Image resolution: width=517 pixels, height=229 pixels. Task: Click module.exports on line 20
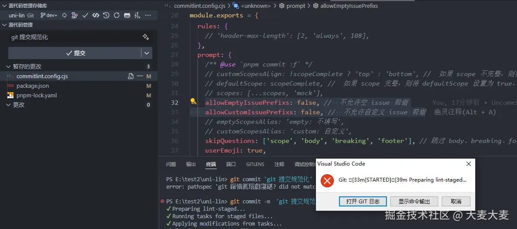216,15
